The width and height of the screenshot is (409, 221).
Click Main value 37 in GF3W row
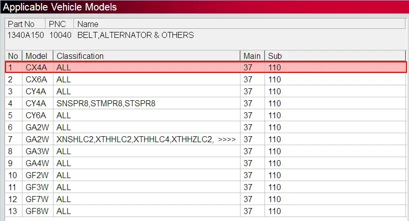(248, 187)
